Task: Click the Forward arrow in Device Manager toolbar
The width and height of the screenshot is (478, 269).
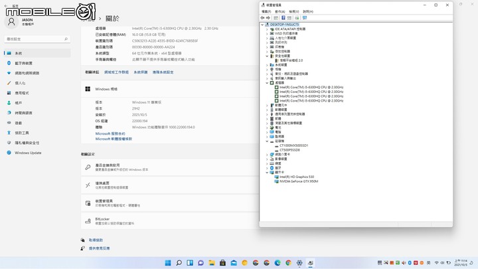Action: tap(268, 18)
